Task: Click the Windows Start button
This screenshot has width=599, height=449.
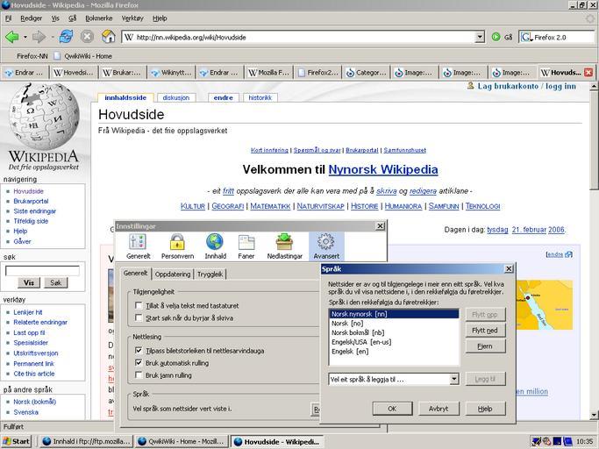Action: [x=17, y=441]
